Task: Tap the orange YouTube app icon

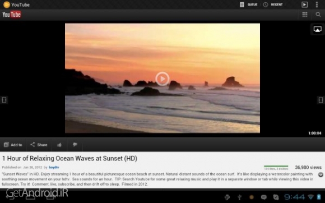Action: click(x=7, y=4)
